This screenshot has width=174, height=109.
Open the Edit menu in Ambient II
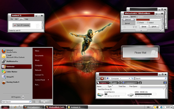pos(16,19)
